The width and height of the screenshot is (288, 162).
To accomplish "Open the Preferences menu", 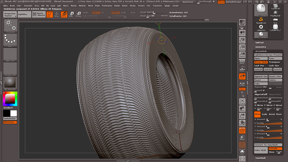I will coord(107,5).
